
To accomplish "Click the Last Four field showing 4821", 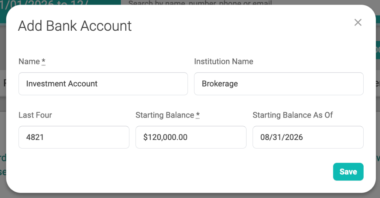I will click(x=74, y=137).
